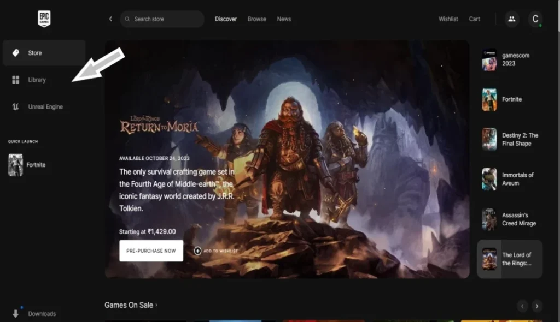Open the Cart page

(x=474, y=19)
